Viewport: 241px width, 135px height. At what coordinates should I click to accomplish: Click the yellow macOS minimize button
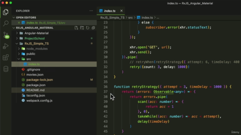click(x=7, y=3)
